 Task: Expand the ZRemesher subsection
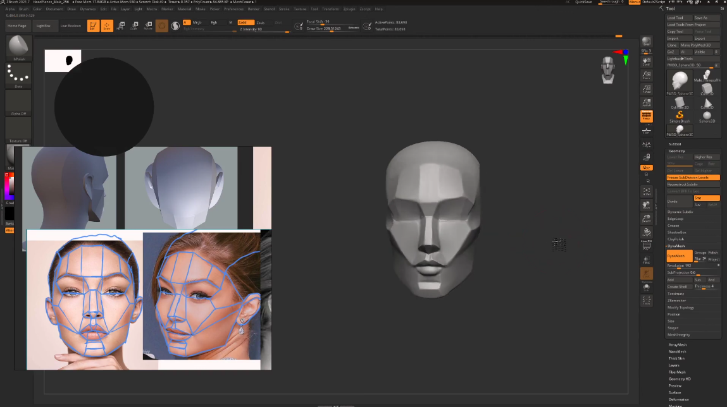pos(676,300)
